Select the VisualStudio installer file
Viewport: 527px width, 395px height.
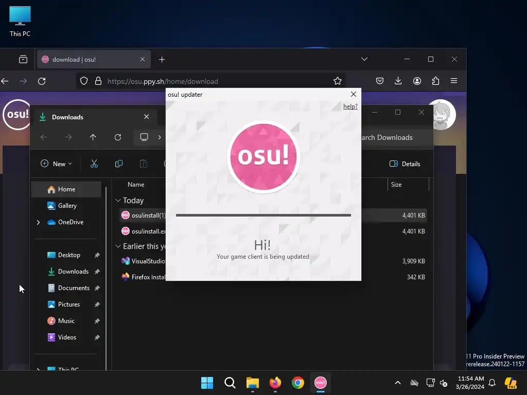[x=273, y=261]
